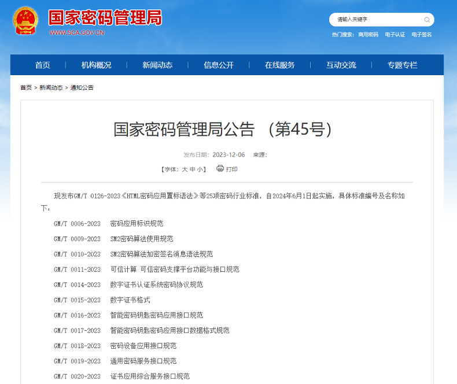Click the national emblem logo

[x=25, y=21]
